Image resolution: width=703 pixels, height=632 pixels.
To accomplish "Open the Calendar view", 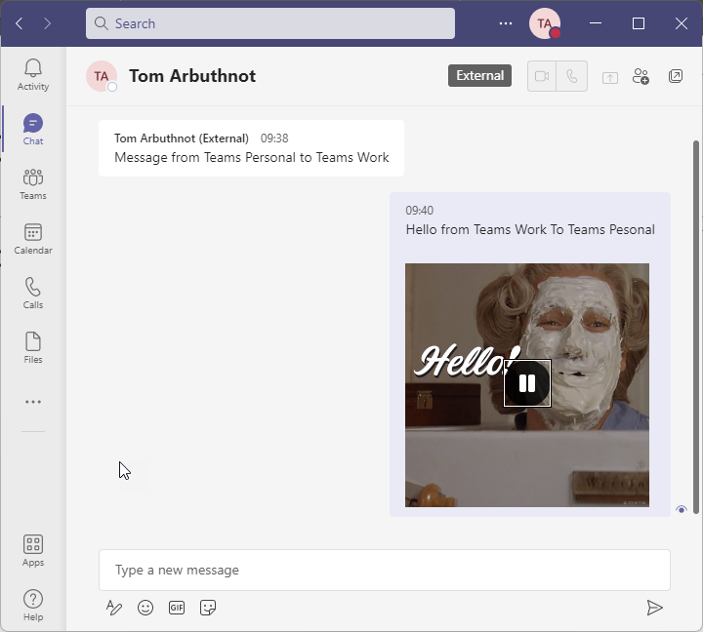I will (x=33, y=238).
